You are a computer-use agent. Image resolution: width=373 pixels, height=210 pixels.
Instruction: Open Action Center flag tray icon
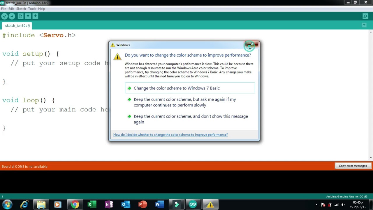click(323, 205)
